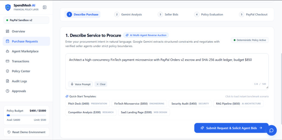Select the Gemini Analysis step
The width and height of the screenshot is (282, 140).
coord(128,14)
